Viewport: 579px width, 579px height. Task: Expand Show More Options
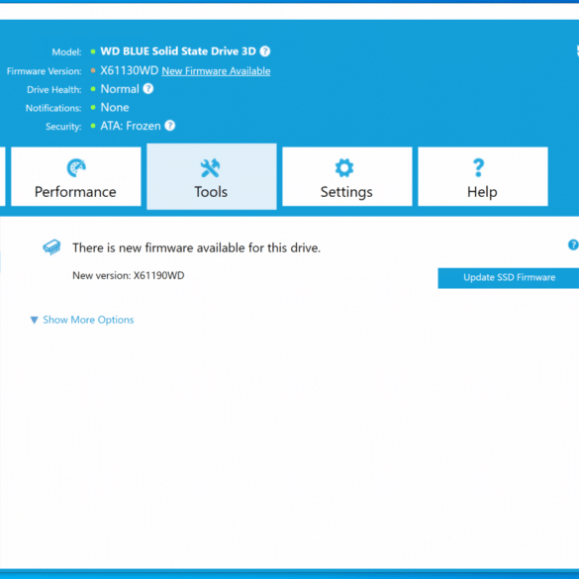88,320
